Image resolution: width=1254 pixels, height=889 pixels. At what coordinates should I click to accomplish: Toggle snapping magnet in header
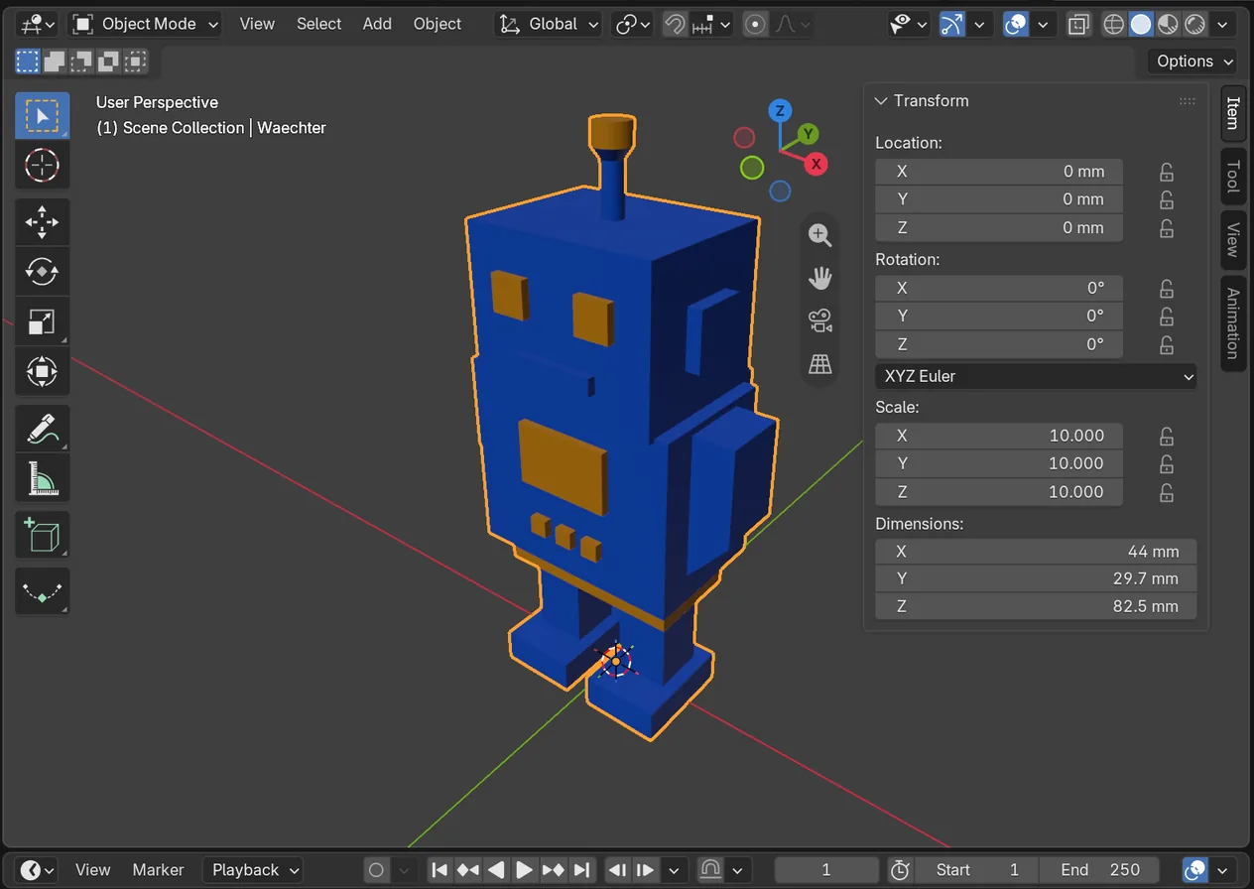(675, 24)
